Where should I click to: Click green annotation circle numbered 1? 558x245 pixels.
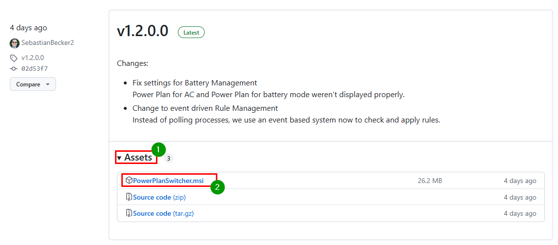[159, 150]
